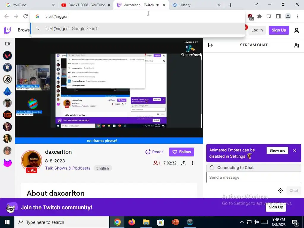The width and height of the screenshot is (304, 228).
Task: Open the Chrome three-dot menu
Action: [297, 17]
